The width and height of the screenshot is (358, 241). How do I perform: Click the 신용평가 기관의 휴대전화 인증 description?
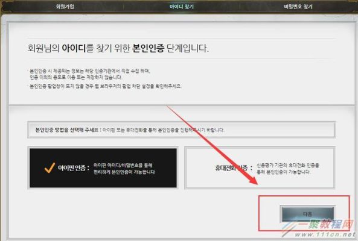[288, 169]
